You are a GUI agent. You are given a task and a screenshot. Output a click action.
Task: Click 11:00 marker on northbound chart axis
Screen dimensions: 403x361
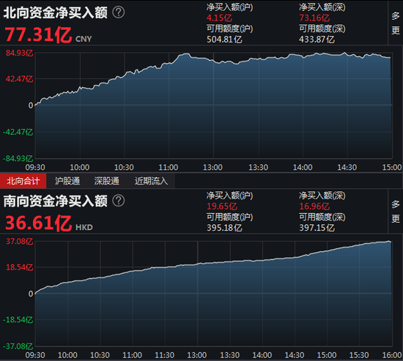(169, 168)
